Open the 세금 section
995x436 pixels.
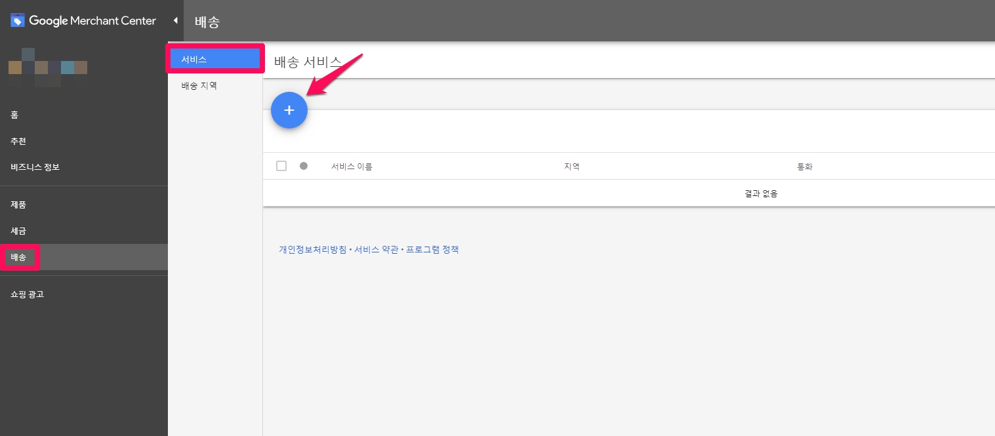(x=18, y=231)
